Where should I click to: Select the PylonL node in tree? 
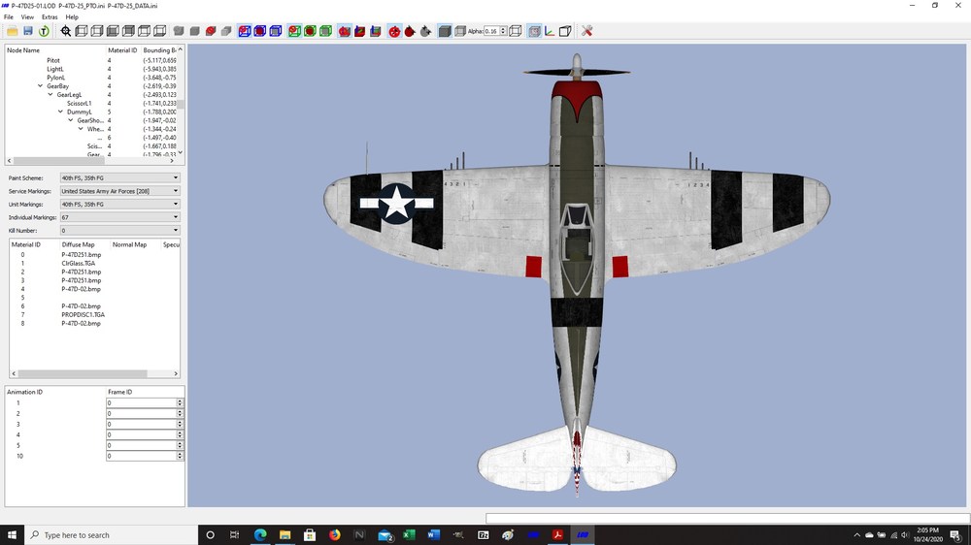55,78
